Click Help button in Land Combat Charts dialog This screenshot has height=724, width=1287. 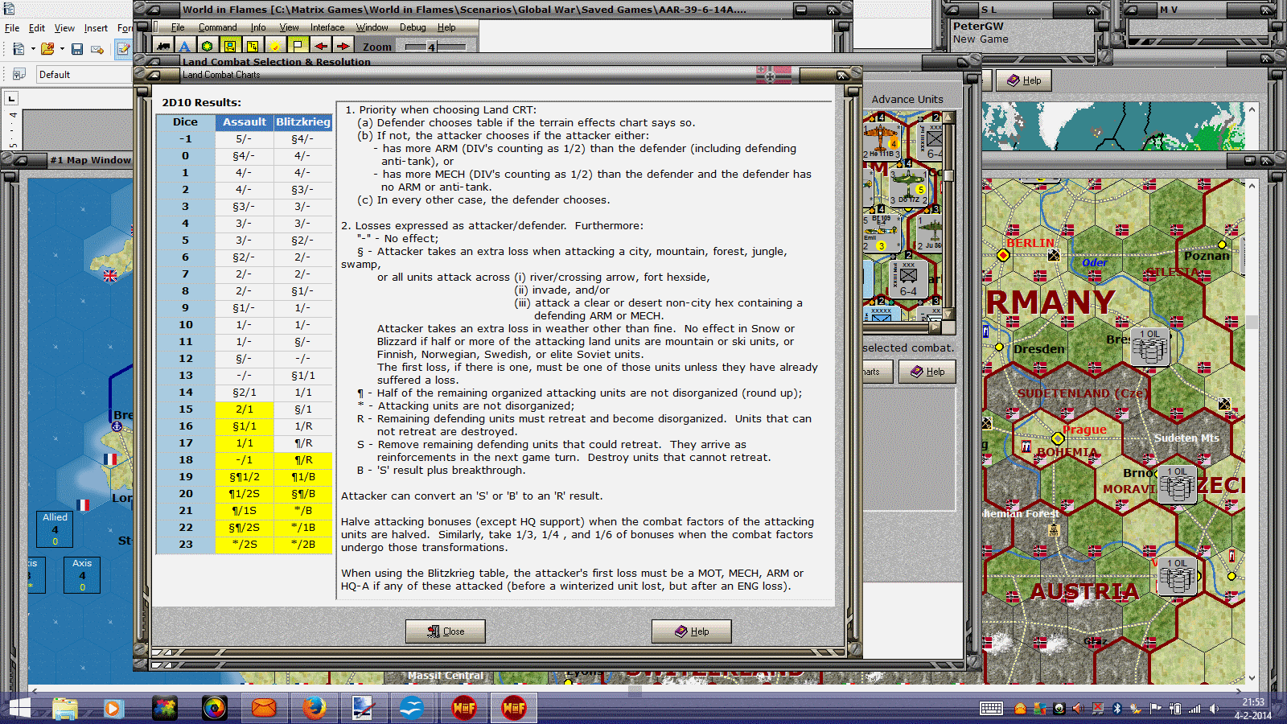tap(692, 631)
